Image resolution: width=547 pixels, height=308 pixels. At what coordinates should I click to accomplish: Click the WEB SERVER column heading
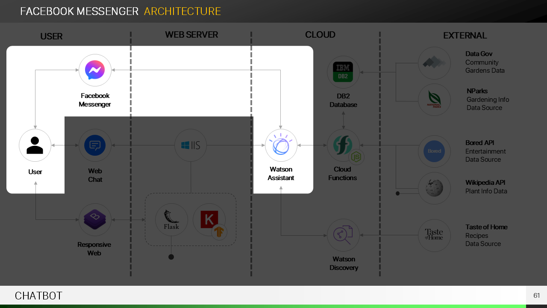tap(191, 35)
